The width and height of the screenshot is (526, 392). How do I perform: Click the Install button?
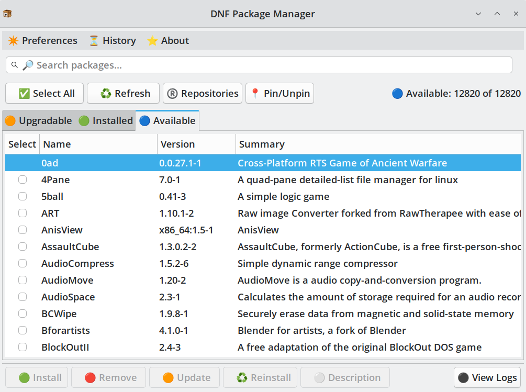tap(37, 377)
